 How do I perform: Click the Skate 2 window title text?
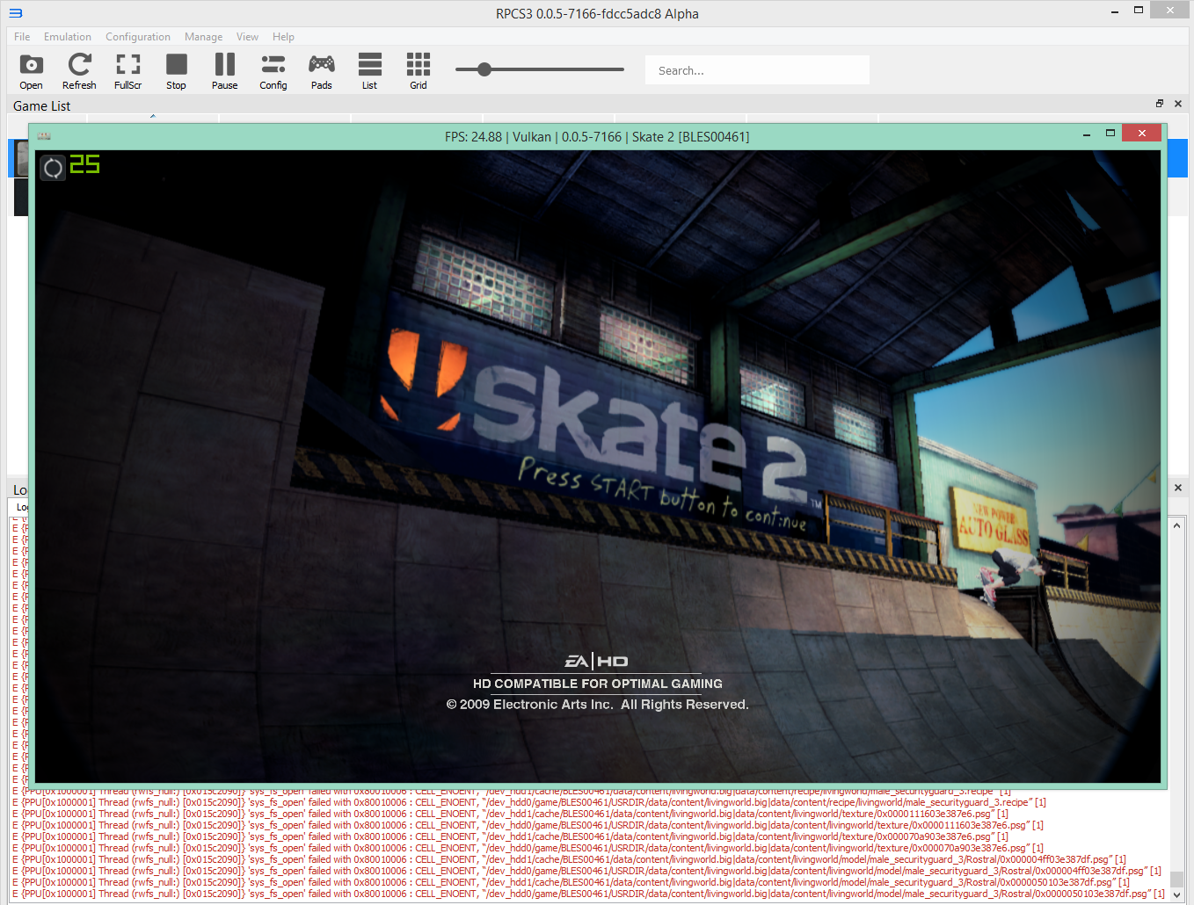(x=597, y=137)
